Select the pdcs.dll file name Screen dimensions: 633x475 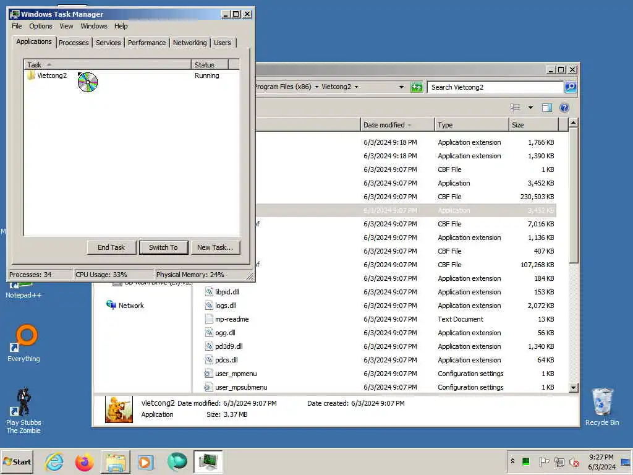point(226,360)
